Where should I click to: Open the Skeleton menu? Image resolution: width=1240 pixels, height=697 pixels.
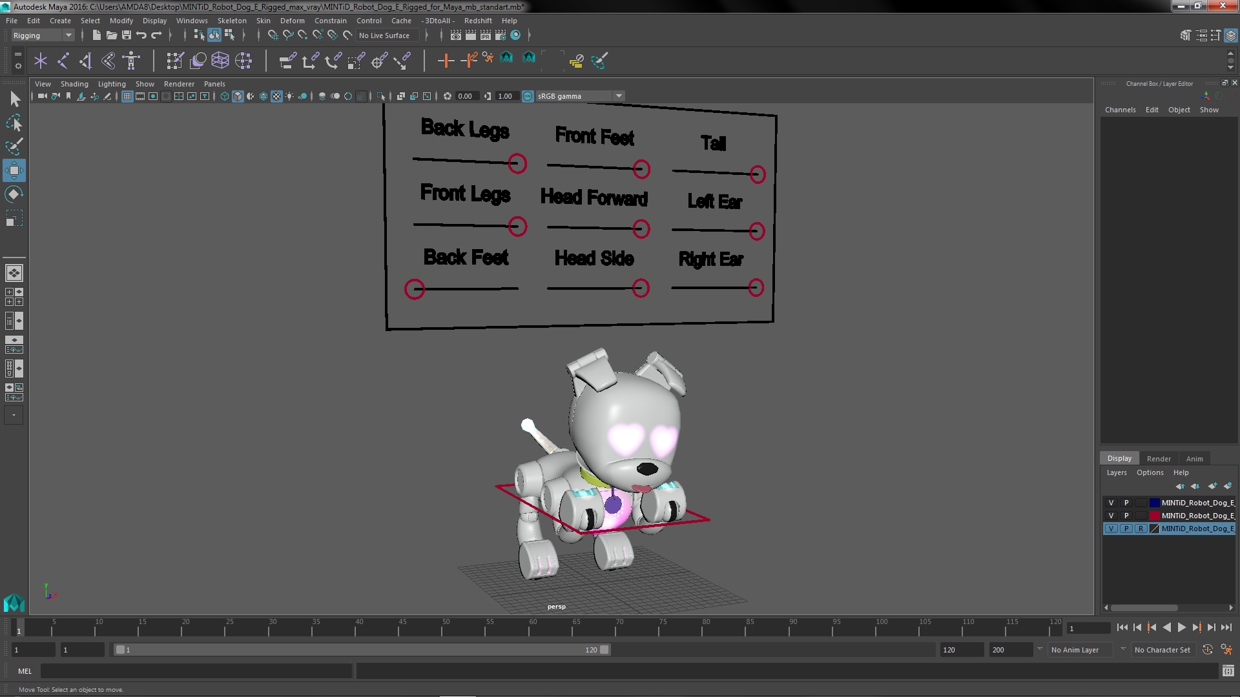point(232,21)
